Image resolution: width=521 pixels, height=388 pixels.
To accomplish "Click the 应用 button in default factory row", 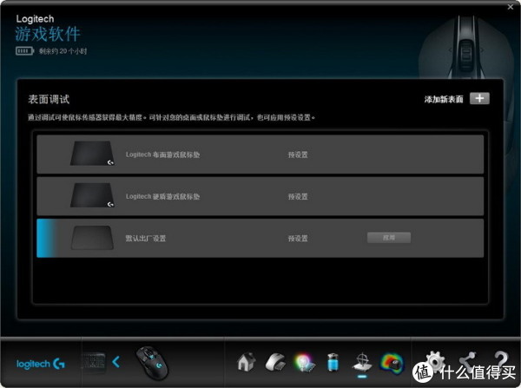I will [389, 238].
